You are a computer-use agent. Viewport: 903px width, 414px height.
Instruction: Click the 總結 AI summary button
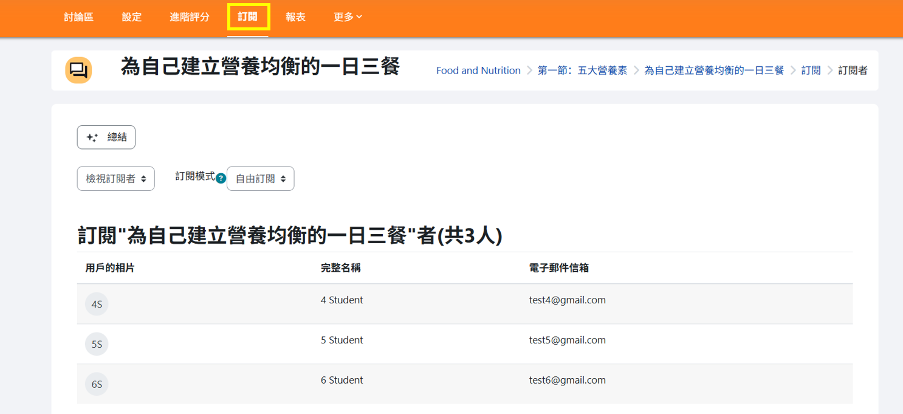click(x=106, y=137)
